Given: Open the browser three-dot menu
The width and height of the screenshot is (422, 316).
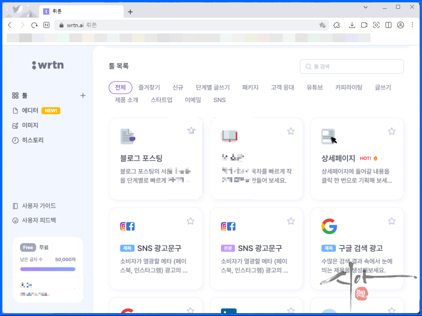Looking at the screenshot, I should pos(412,25).
